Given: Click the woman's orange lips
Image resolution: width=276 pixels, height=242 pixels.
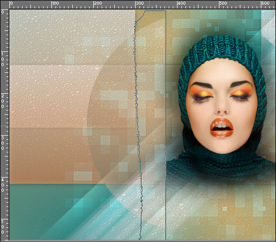Looking at the screenshot, I should [x=222, y=127].
